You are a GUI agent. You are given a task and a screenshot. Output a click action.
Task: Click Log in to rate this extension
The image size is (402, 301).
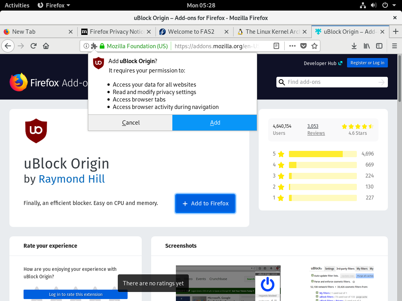point(76,294)
